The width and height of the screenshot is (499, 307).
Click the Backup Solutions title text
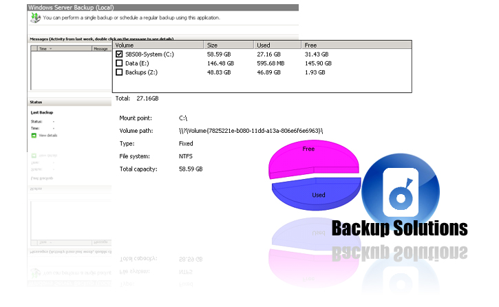399,228
